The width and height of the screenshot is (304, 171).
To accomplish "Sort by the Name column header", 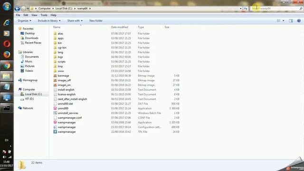I will [57, 27].
